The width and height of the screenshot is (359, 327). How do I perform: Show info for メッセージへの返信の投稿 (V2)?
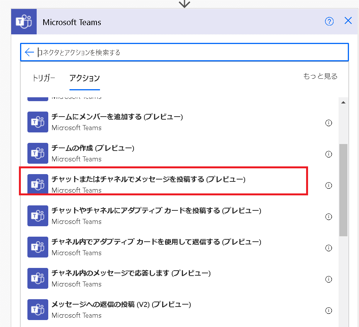[x=329, y=310]
